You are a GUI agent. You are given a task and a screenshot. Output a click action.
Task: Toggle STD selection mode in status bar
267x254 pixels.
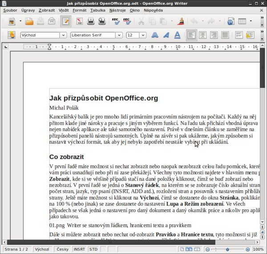(93, 249)
